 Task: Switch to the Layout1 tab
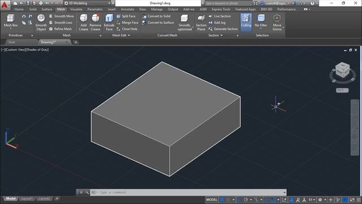(27, 198)
